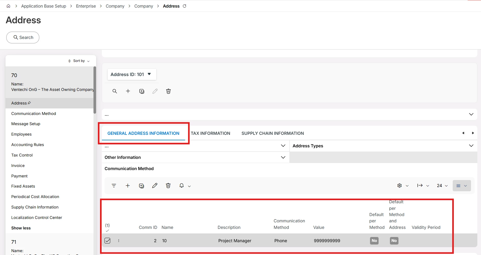Sort table by Comm ID column header
Image resolution: width=481 pixels, height=255 pixels.
click(148, 227)
